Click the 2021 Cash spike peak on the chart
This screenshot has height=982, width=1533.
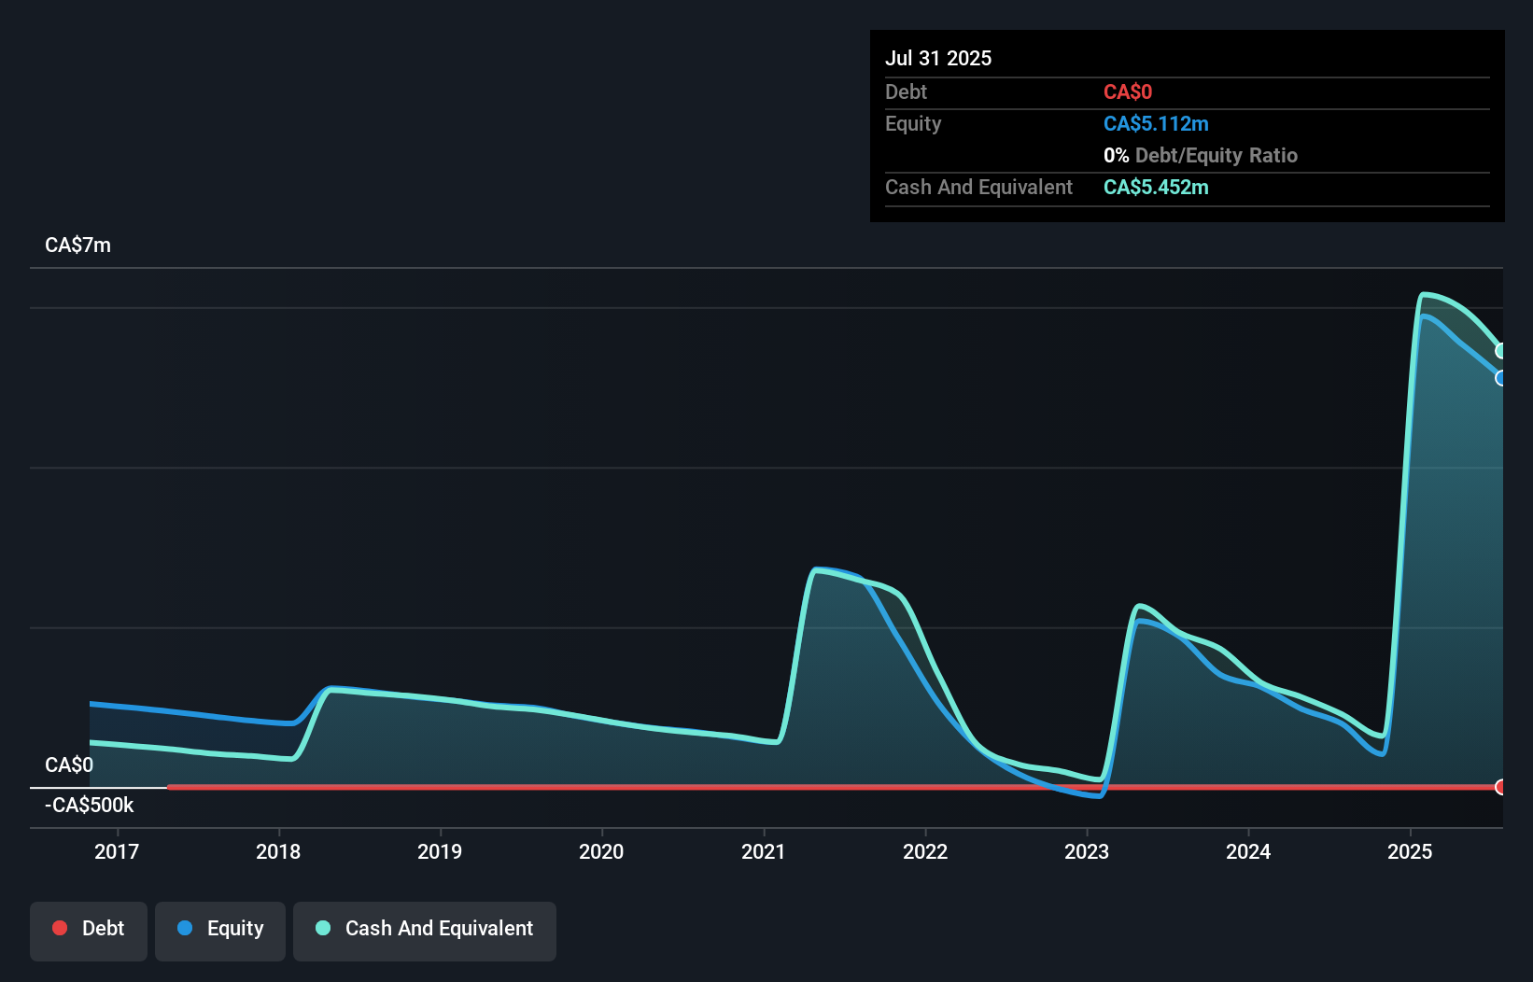822,571
